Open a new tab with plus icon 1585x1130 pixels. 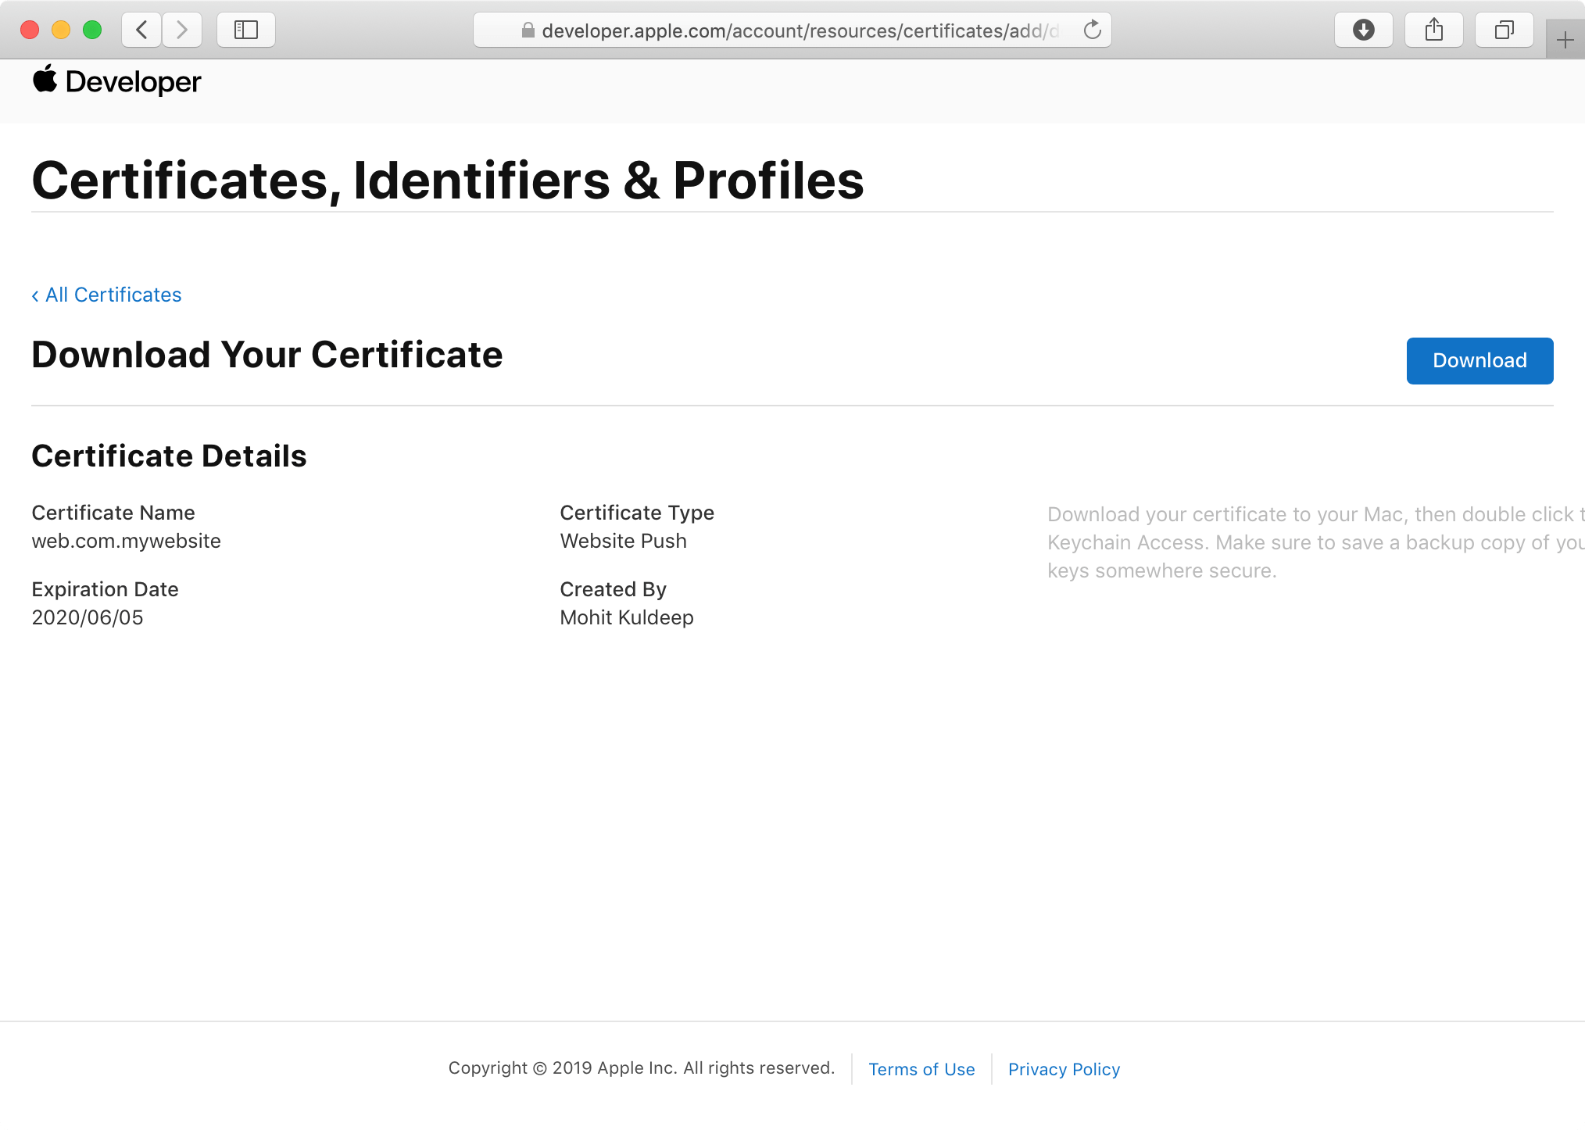[1565, 41]
